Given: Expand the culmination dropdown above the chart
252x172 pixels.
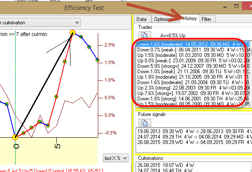Looking at the screenshot, I should click(76, 22).
